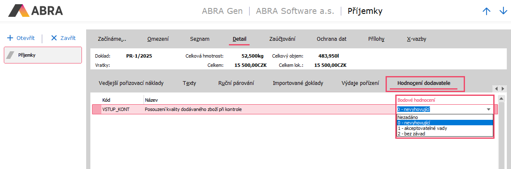Click the plus icon next to Otevřít
Image resolution: width=511 pixels, height=169 pixels.
point(10,38)
